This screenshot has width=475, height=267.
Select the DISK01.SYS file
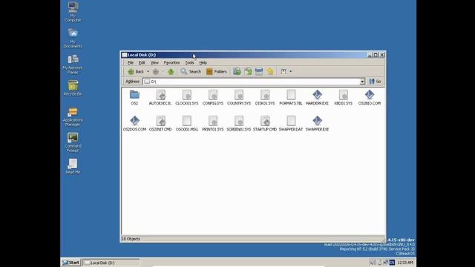[265, 97]
